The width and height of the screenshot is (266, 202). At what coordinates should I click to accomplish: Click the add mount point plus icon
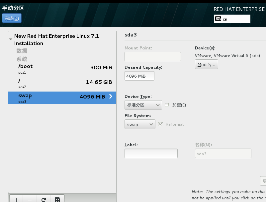click(16, 199)
